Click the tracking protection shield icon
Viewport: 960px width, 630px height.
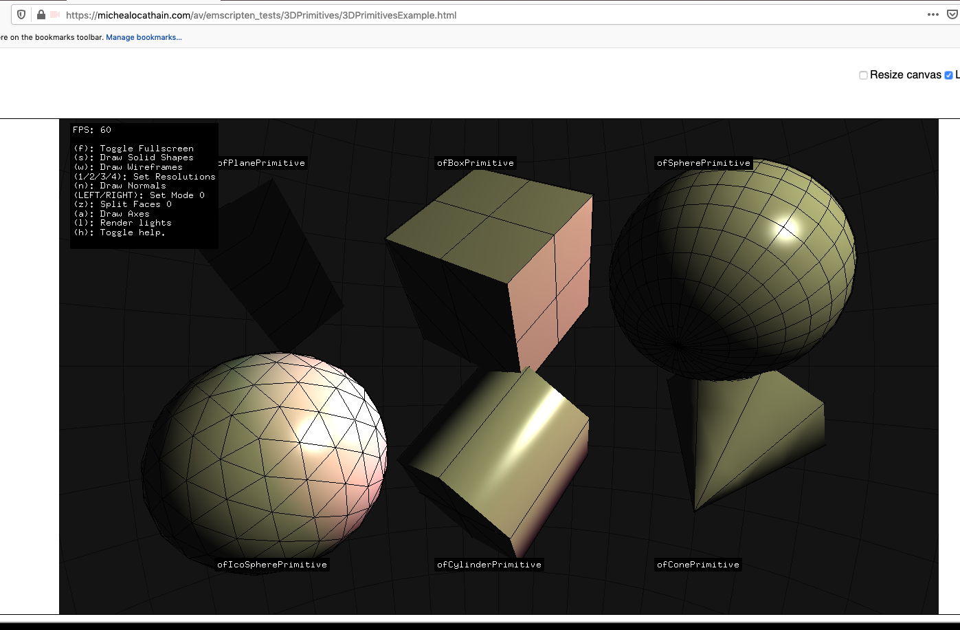[x=21, y=14]
